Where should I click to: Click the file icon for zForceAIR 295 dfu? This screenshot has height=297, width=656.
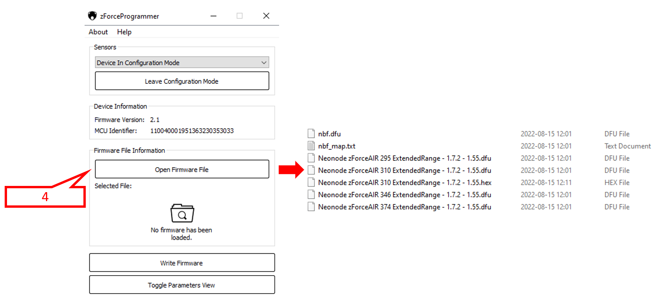coord(311,158)
